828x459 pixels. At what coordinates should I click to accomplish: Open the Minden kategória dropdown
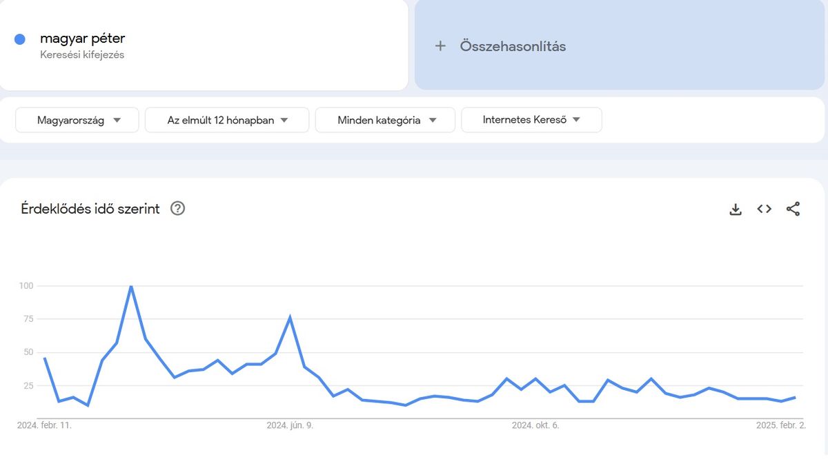click(x=385, y=120)
